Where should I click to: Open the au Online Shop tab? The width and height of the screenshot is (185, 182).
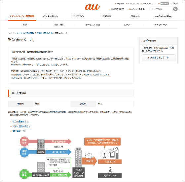coord(164,16)
